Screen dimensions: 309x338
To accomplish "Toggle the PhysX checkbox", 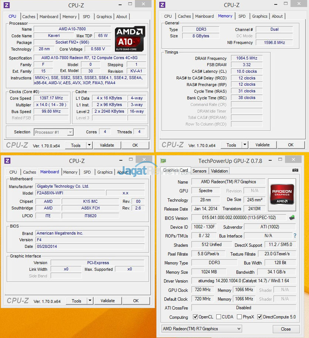I will pyautogui.click(x=240, y=317).
